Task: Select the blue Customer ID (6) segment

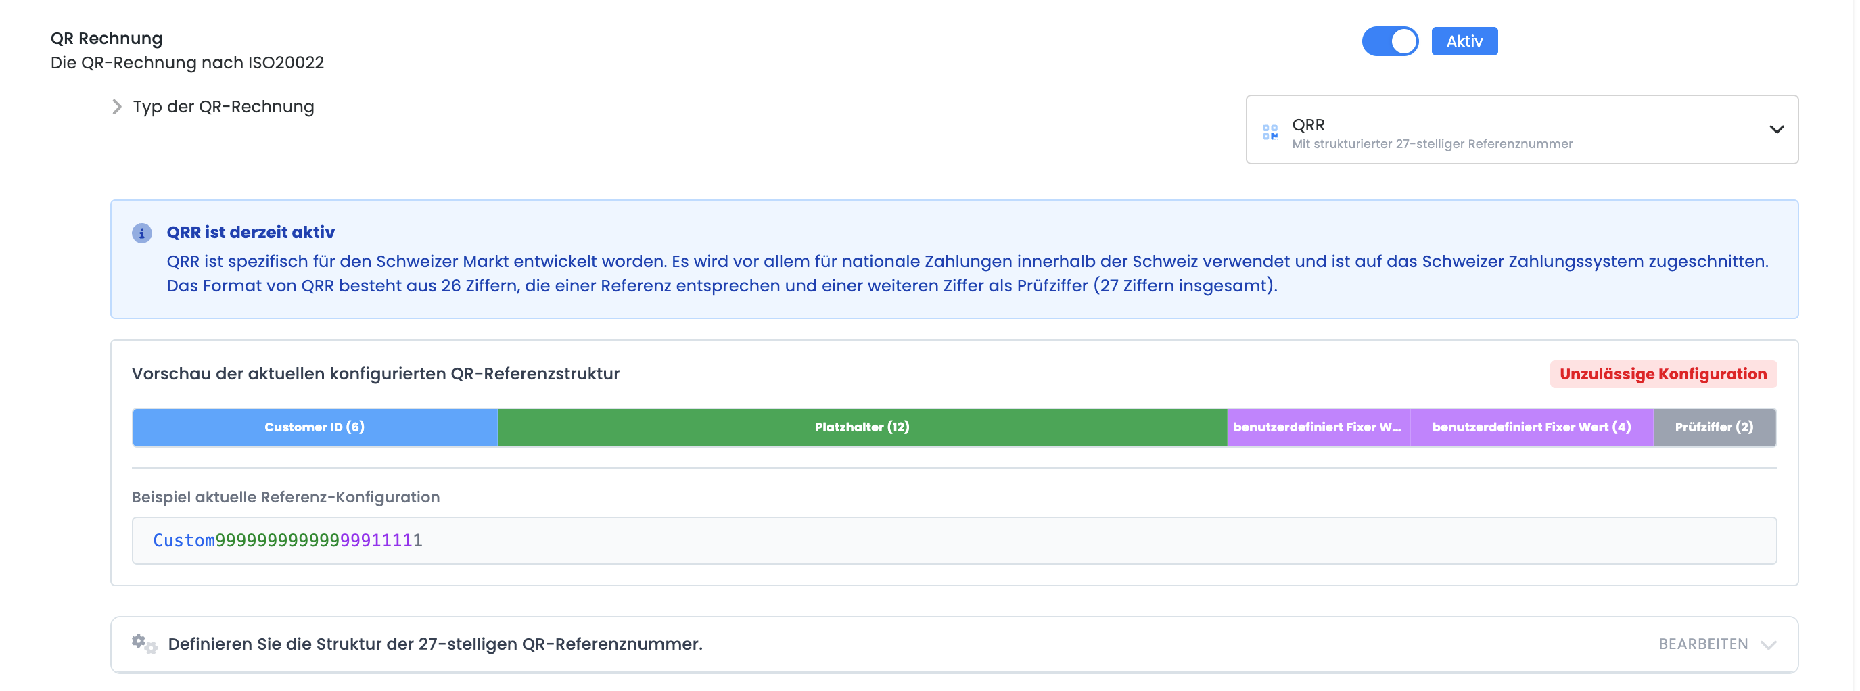Action: coord(315,427)
